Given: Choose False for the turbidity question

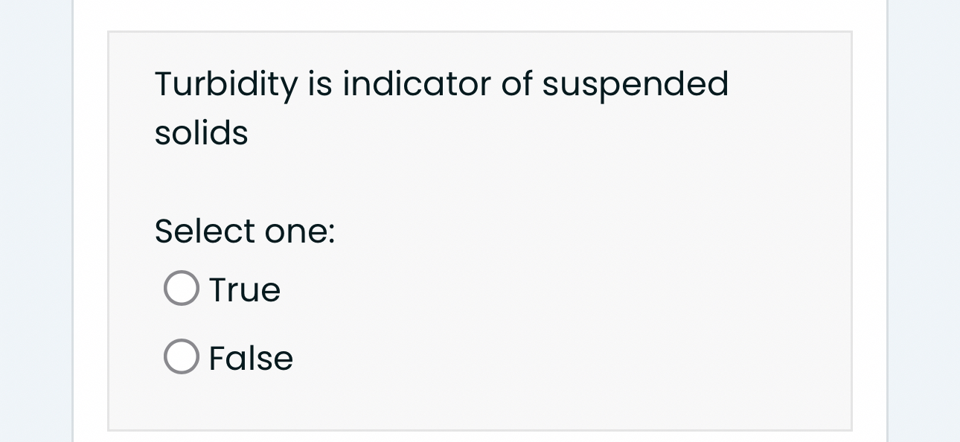Looking at the screenshot, I should point(181,356).
